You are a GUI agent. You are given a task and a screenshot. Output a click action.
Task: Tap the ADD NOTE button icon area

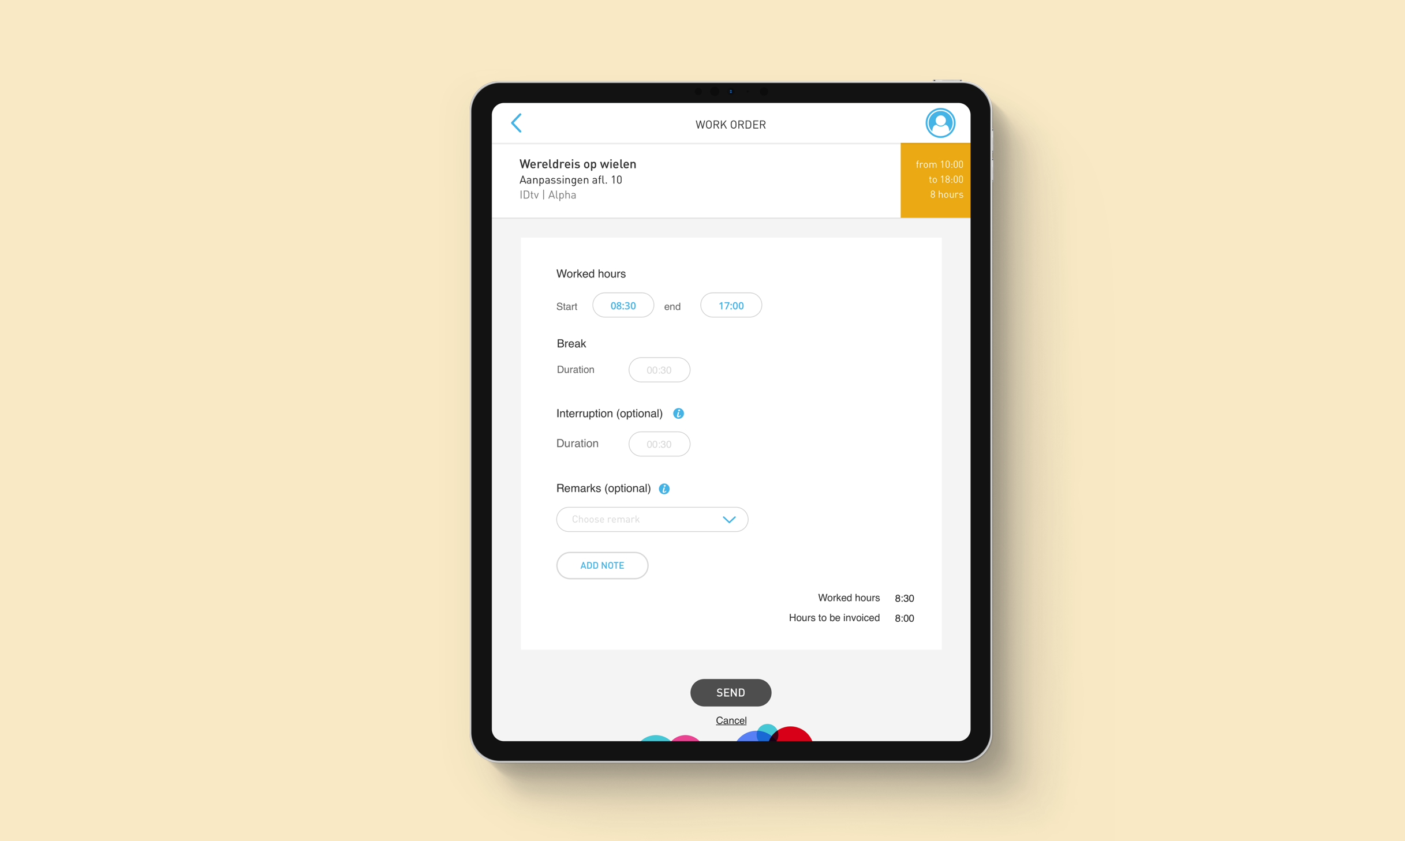pyautogui.click(x=602, y=566)
